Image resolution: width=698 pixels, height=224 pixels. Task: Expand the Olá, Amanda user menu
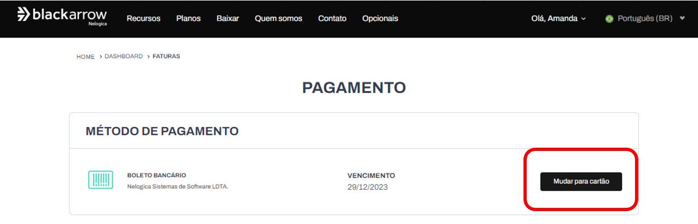pos(558,18)
